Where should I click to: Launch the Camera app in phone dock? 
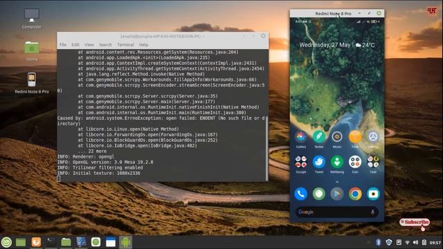[x=373, y=194]
